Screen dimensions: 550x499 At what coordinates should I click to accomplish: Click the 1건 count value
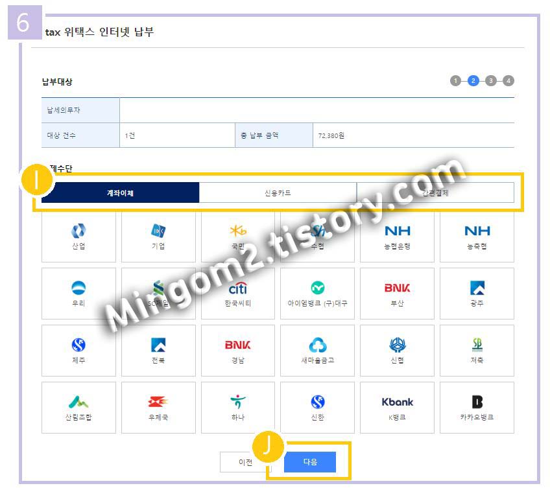click(x=130, y=135)
